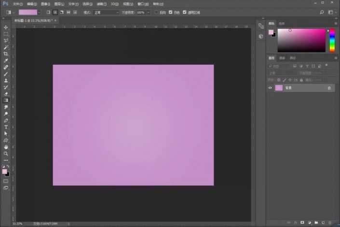Click the 背景 layer thumbnail
Viewport: 340px width, 227px height.
279,88
